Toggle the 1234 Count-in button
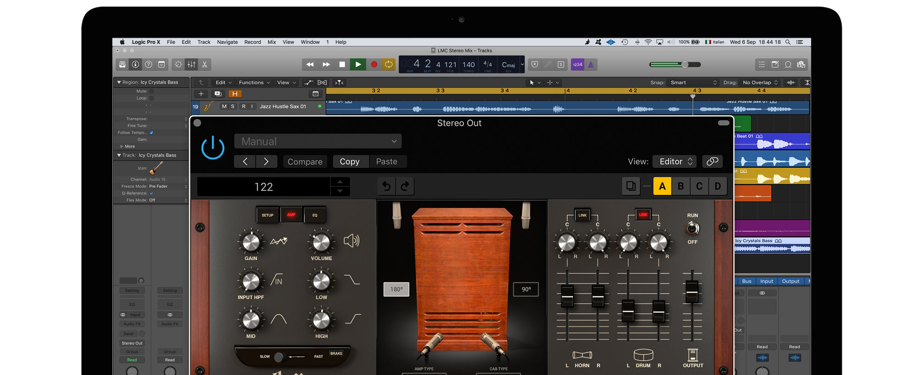Screen dimensions: 917x375 578,64
